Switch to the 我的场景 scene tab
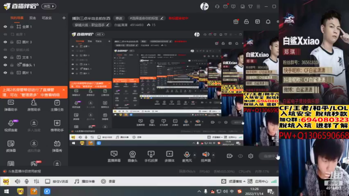 (x=17, y=18)
